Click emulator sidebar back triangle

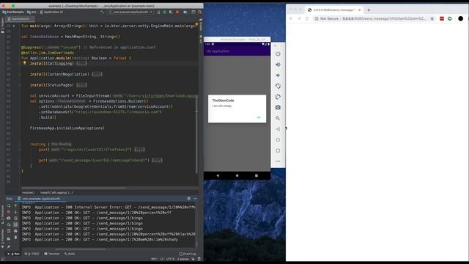[278, 129]
